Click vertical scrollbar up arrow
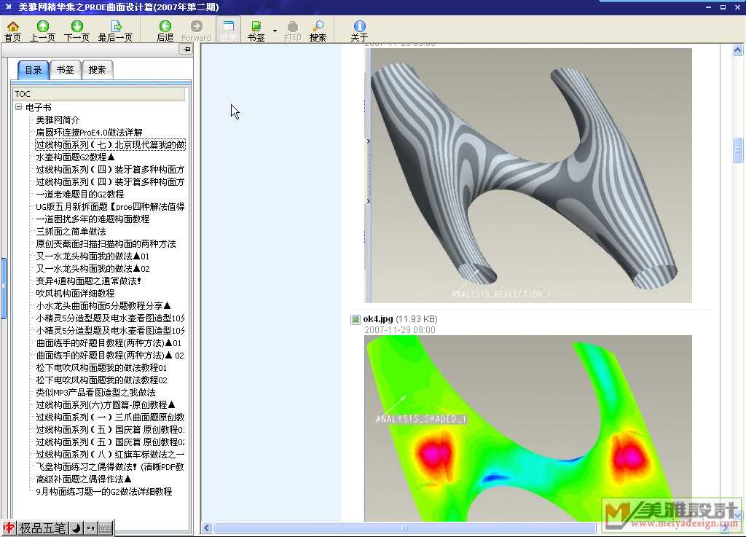The width and height of the screenshot is (746, 537). tap(737, 50)
